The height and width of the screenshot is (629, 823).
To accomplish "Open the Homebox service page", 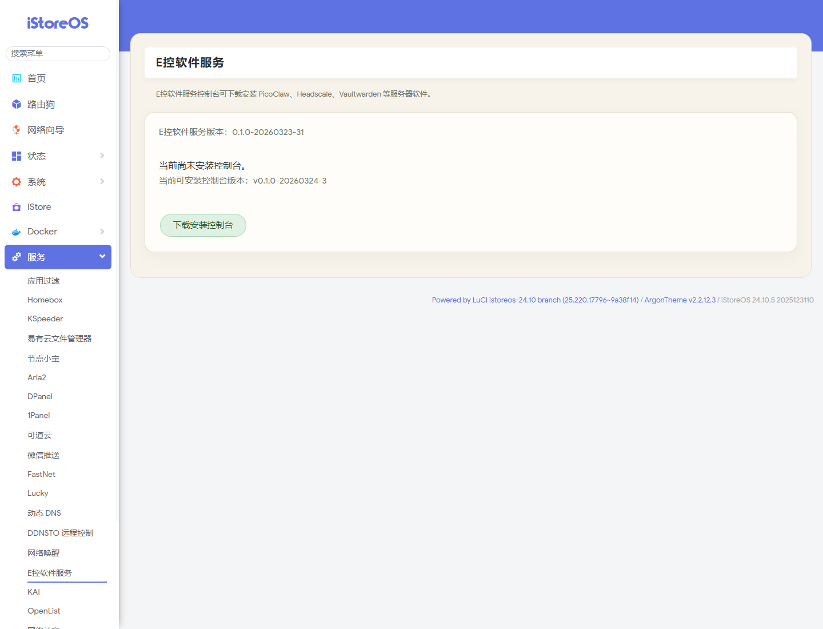I will [x=45, y=300].
